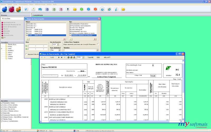Enable Locação Financeira separate map checkbox
The width and height of the screenshot is (211, 132).
(98, 44)
